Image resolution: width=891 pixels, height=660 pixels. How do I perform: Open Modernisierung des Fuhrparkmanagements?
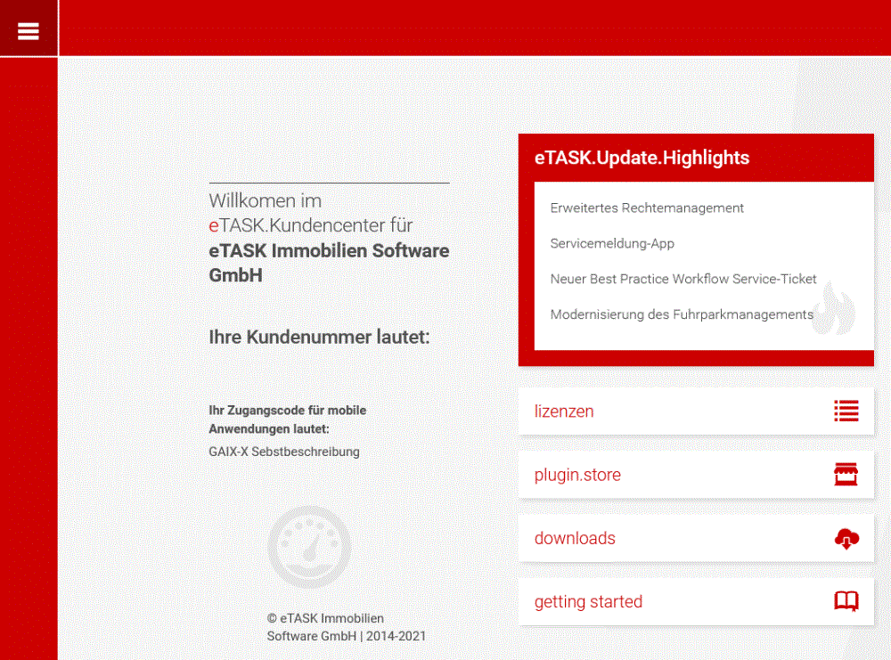pyautogui.click(x=682, y=314)
